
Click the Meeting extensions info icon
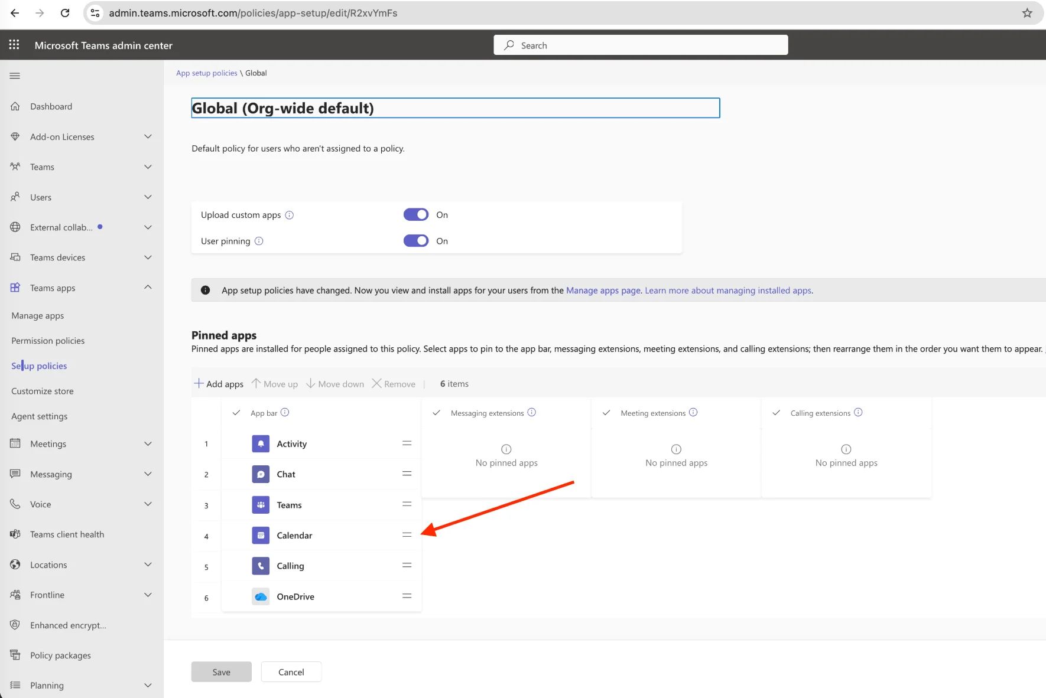(x=693, y=412)
